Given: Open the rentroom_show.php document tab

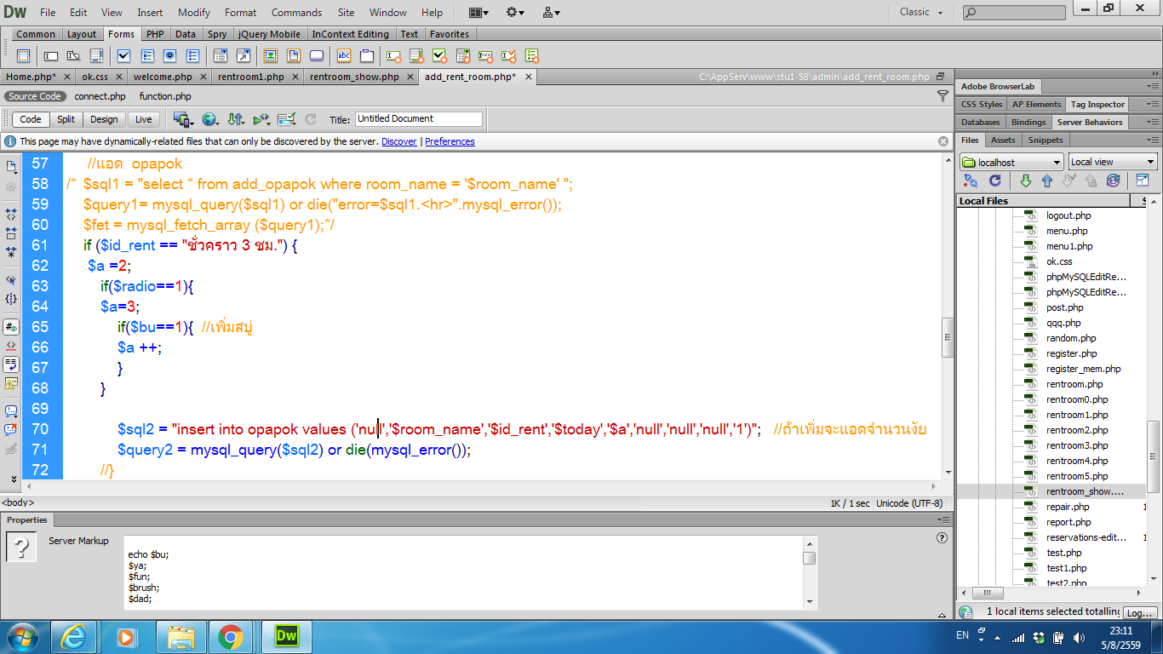Looking at the screenshot, I should pos(354,77).
